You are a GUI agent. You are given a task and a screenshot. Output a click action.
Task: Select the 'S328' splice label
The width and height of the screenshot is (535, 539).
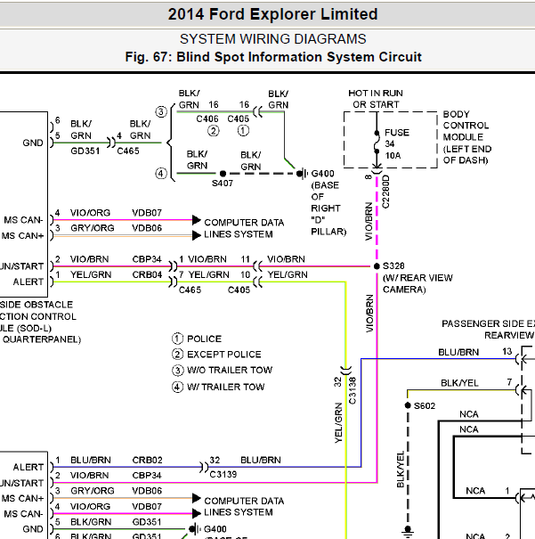tap(393, 266)
